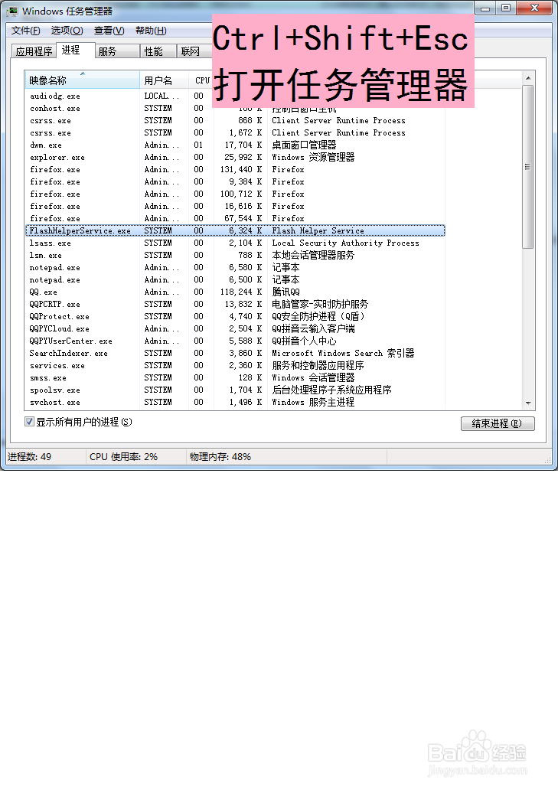Select firefox.exe using 16,616 K
Screen dimensions: 558x790
pos(235,206)
